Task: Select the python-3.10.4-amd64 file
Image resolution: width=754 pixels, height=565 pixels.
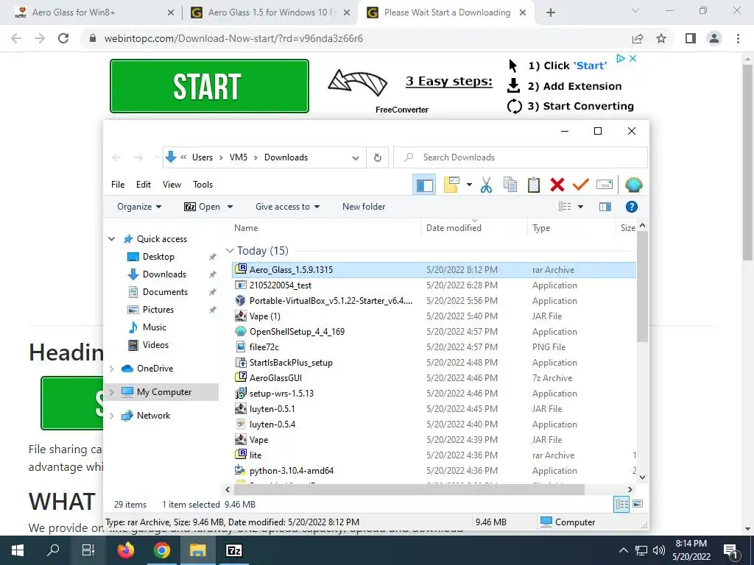Action: (291, 470)
